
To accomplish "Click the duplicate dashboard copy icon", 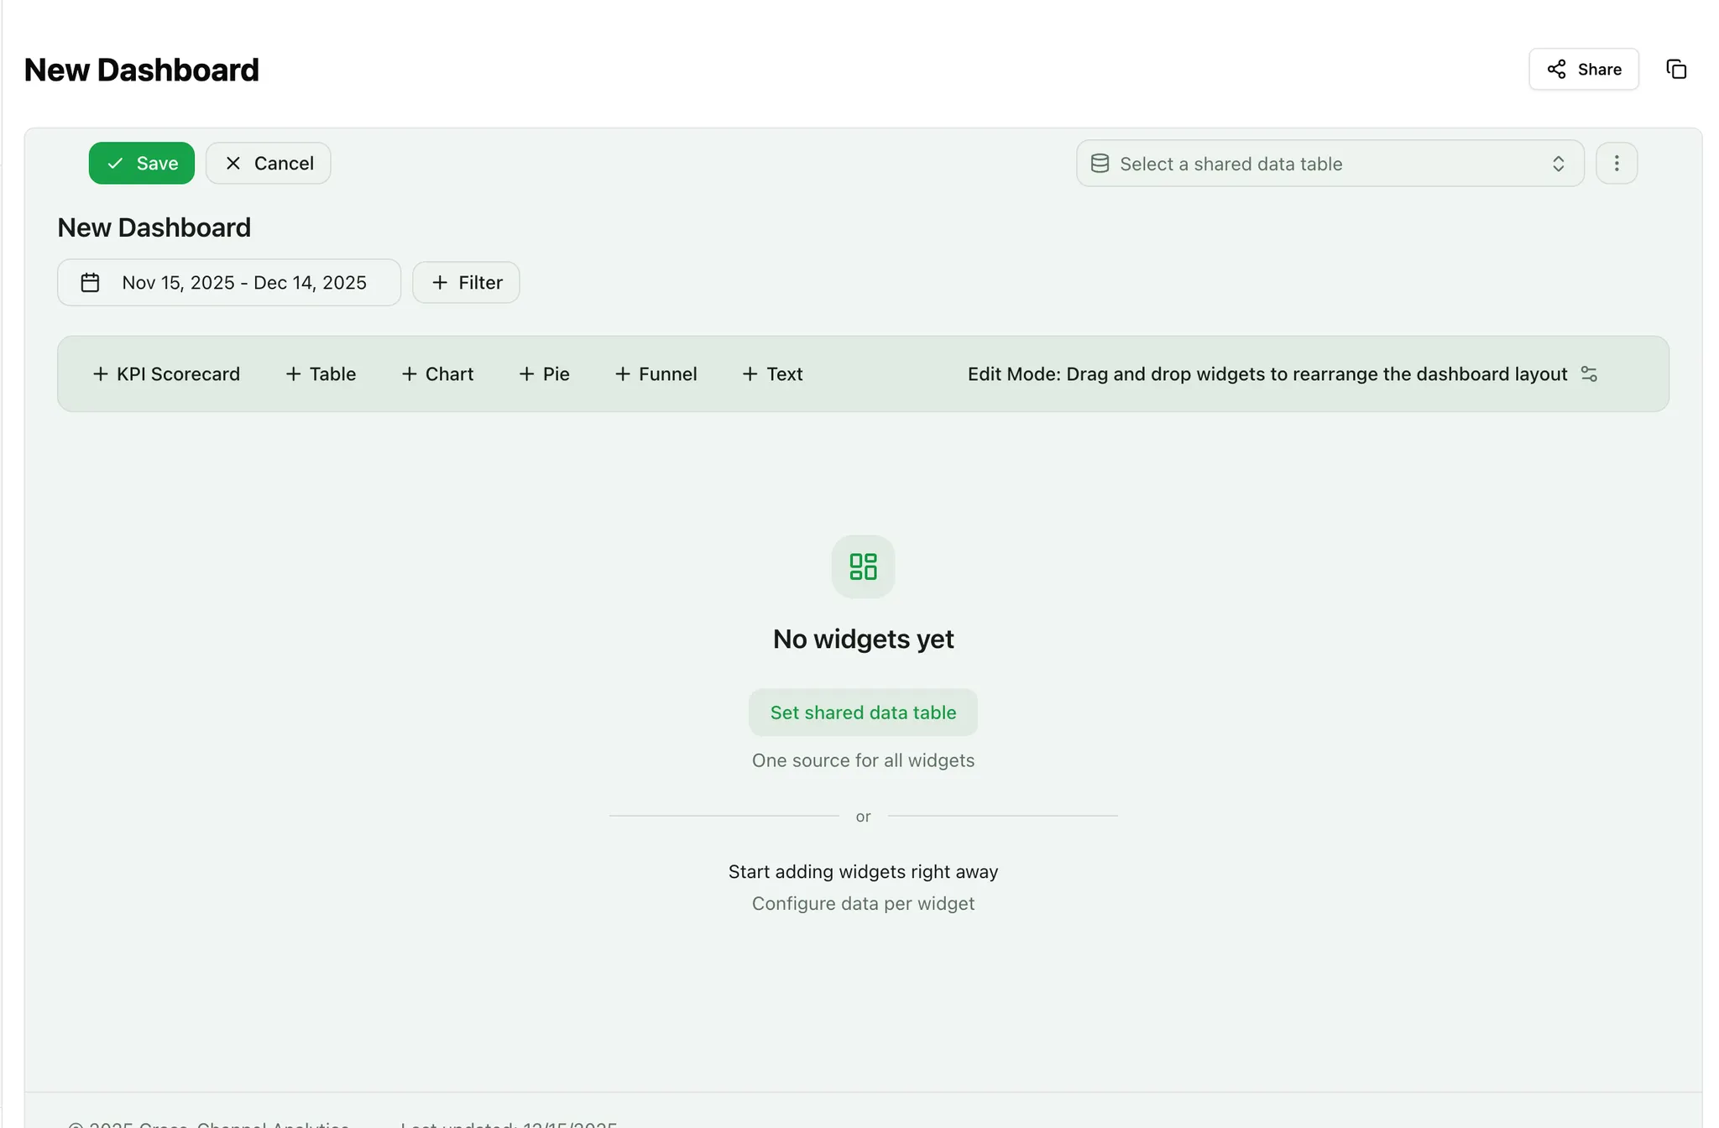I will [1676, 70].
